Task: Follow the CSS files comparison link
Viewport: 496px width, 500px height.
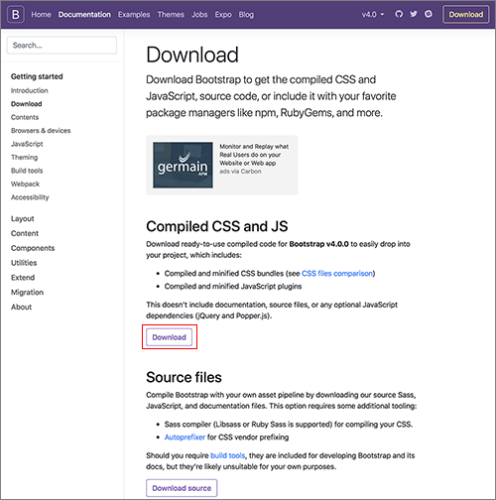Action: pos(337,274)
